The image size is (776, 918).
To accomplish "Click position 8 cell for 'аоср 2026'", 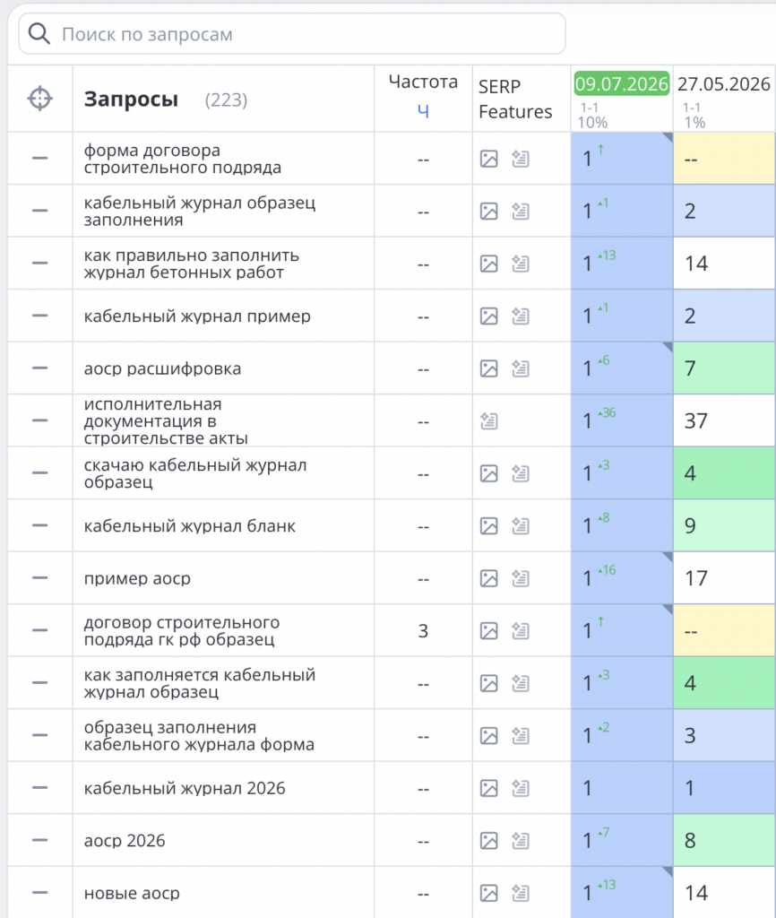I will [x=725, y=841].
